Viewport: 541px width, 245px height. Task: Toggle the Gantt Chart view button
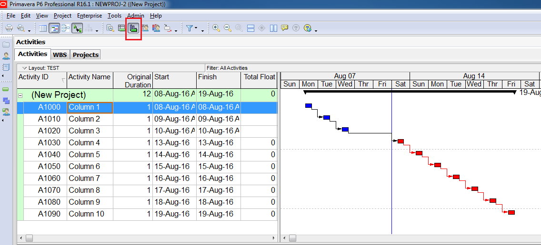click(x=54, y=28)
